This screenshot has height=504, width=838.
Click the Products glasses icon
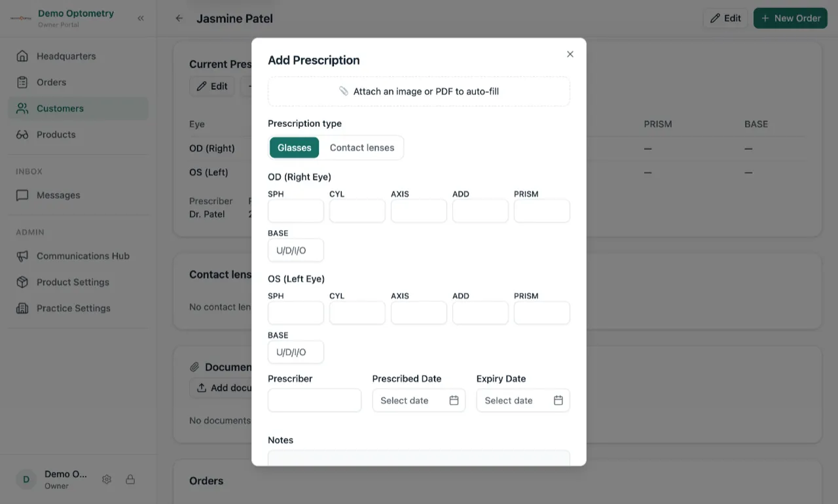pos(22,135)
